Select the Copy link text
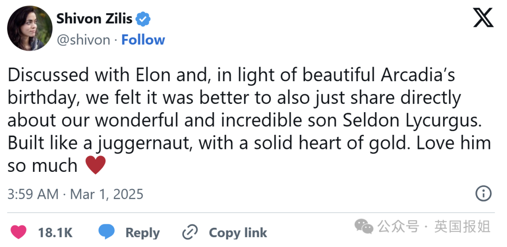 pyautogui.click(x=238, y=232)
